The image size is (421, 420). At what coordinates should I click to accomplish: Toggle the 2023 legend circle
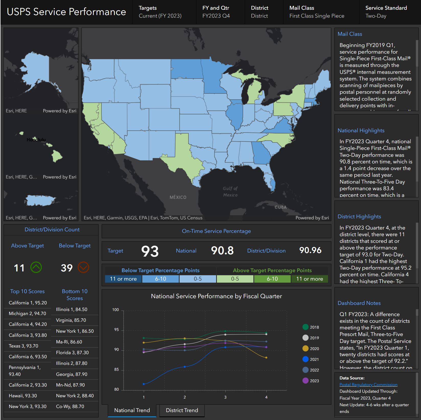305,381
